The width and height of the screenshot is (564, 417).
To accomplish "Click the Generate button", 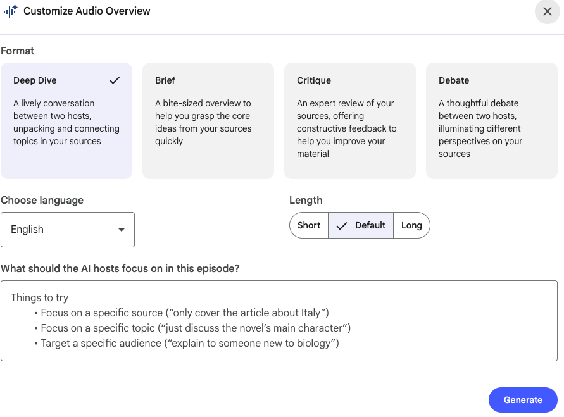I will click(523, 400).
